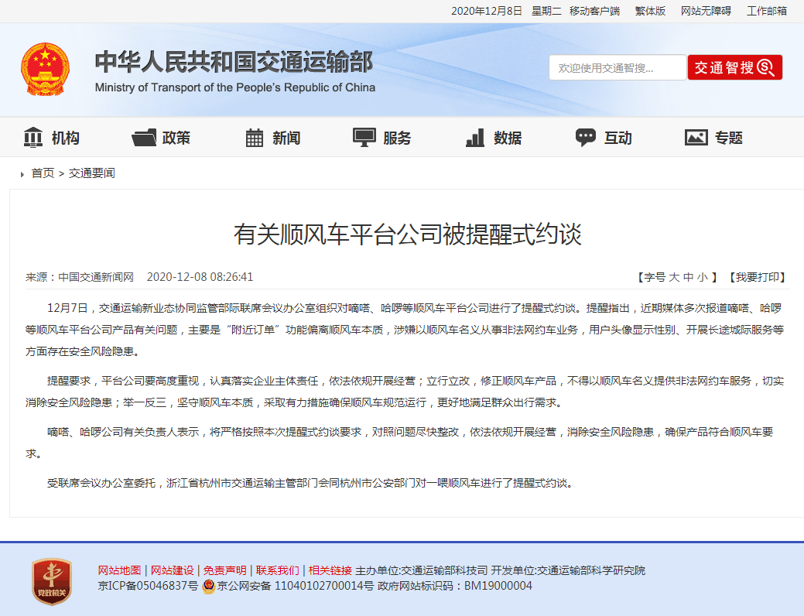Click the 党政机关 badge icon
The height and width of the screenshot is (616, 804).
point(51,581)
